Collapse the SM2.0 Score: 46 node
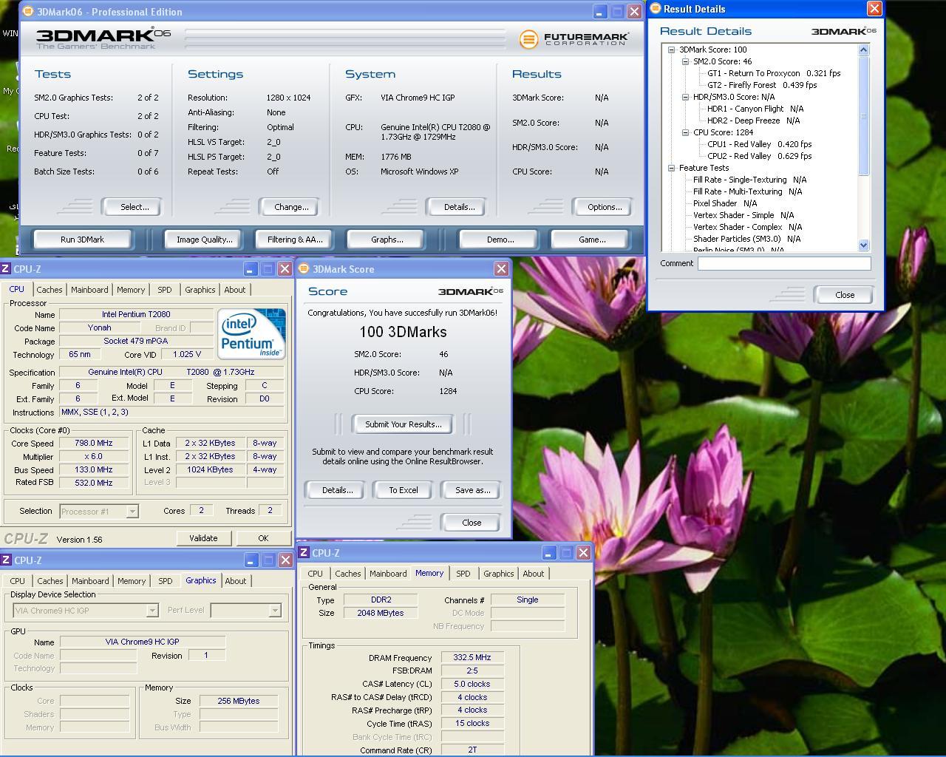This screenshot has width=946, height=757. (x=685, y=61)
